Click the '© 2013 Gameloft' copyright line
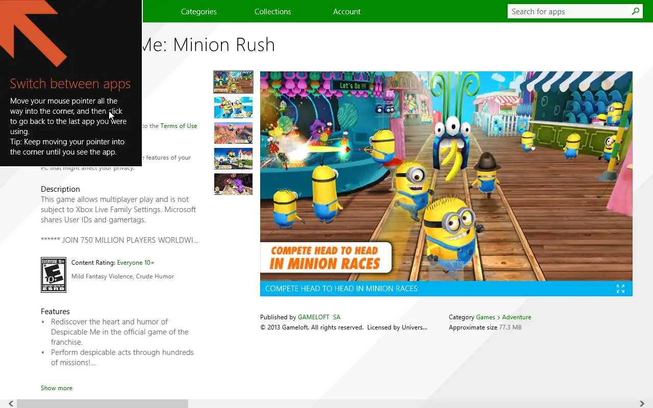The height and width of the screenshot is (408, 653). [344, 327]
